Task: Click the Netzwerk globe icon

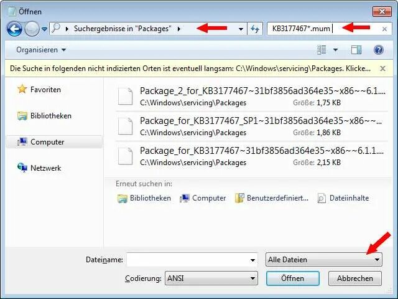Action: [x=22, y=168]
